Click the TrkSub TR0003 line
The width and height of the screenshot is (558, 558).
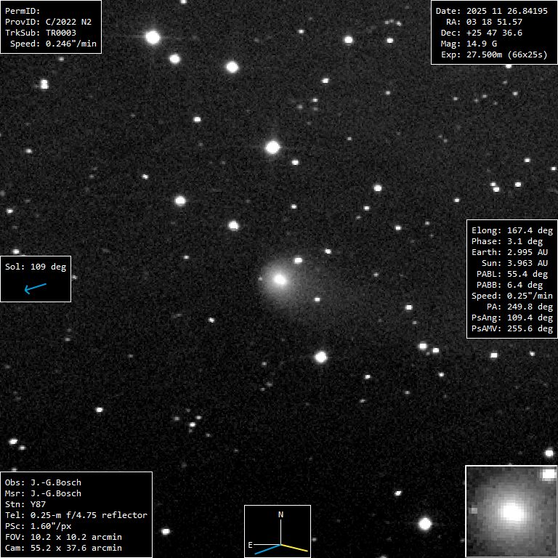(x=41, y=33)
